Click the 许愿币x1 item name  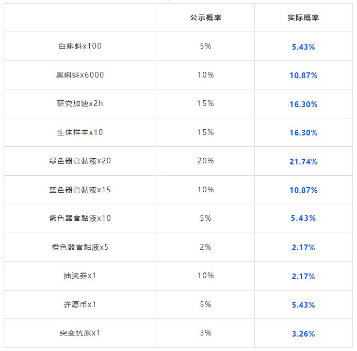pyautogui.click(x=80, y=304)
